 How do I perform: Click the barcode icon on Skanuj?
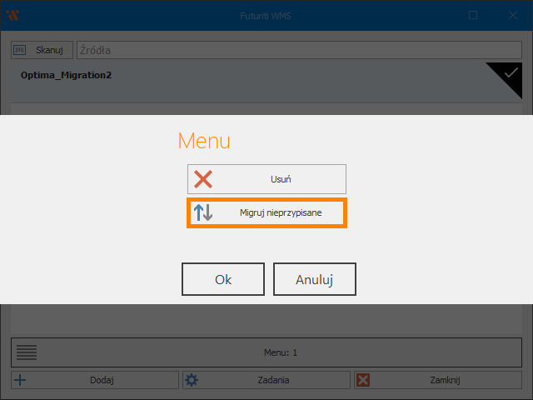coord(21,50)
